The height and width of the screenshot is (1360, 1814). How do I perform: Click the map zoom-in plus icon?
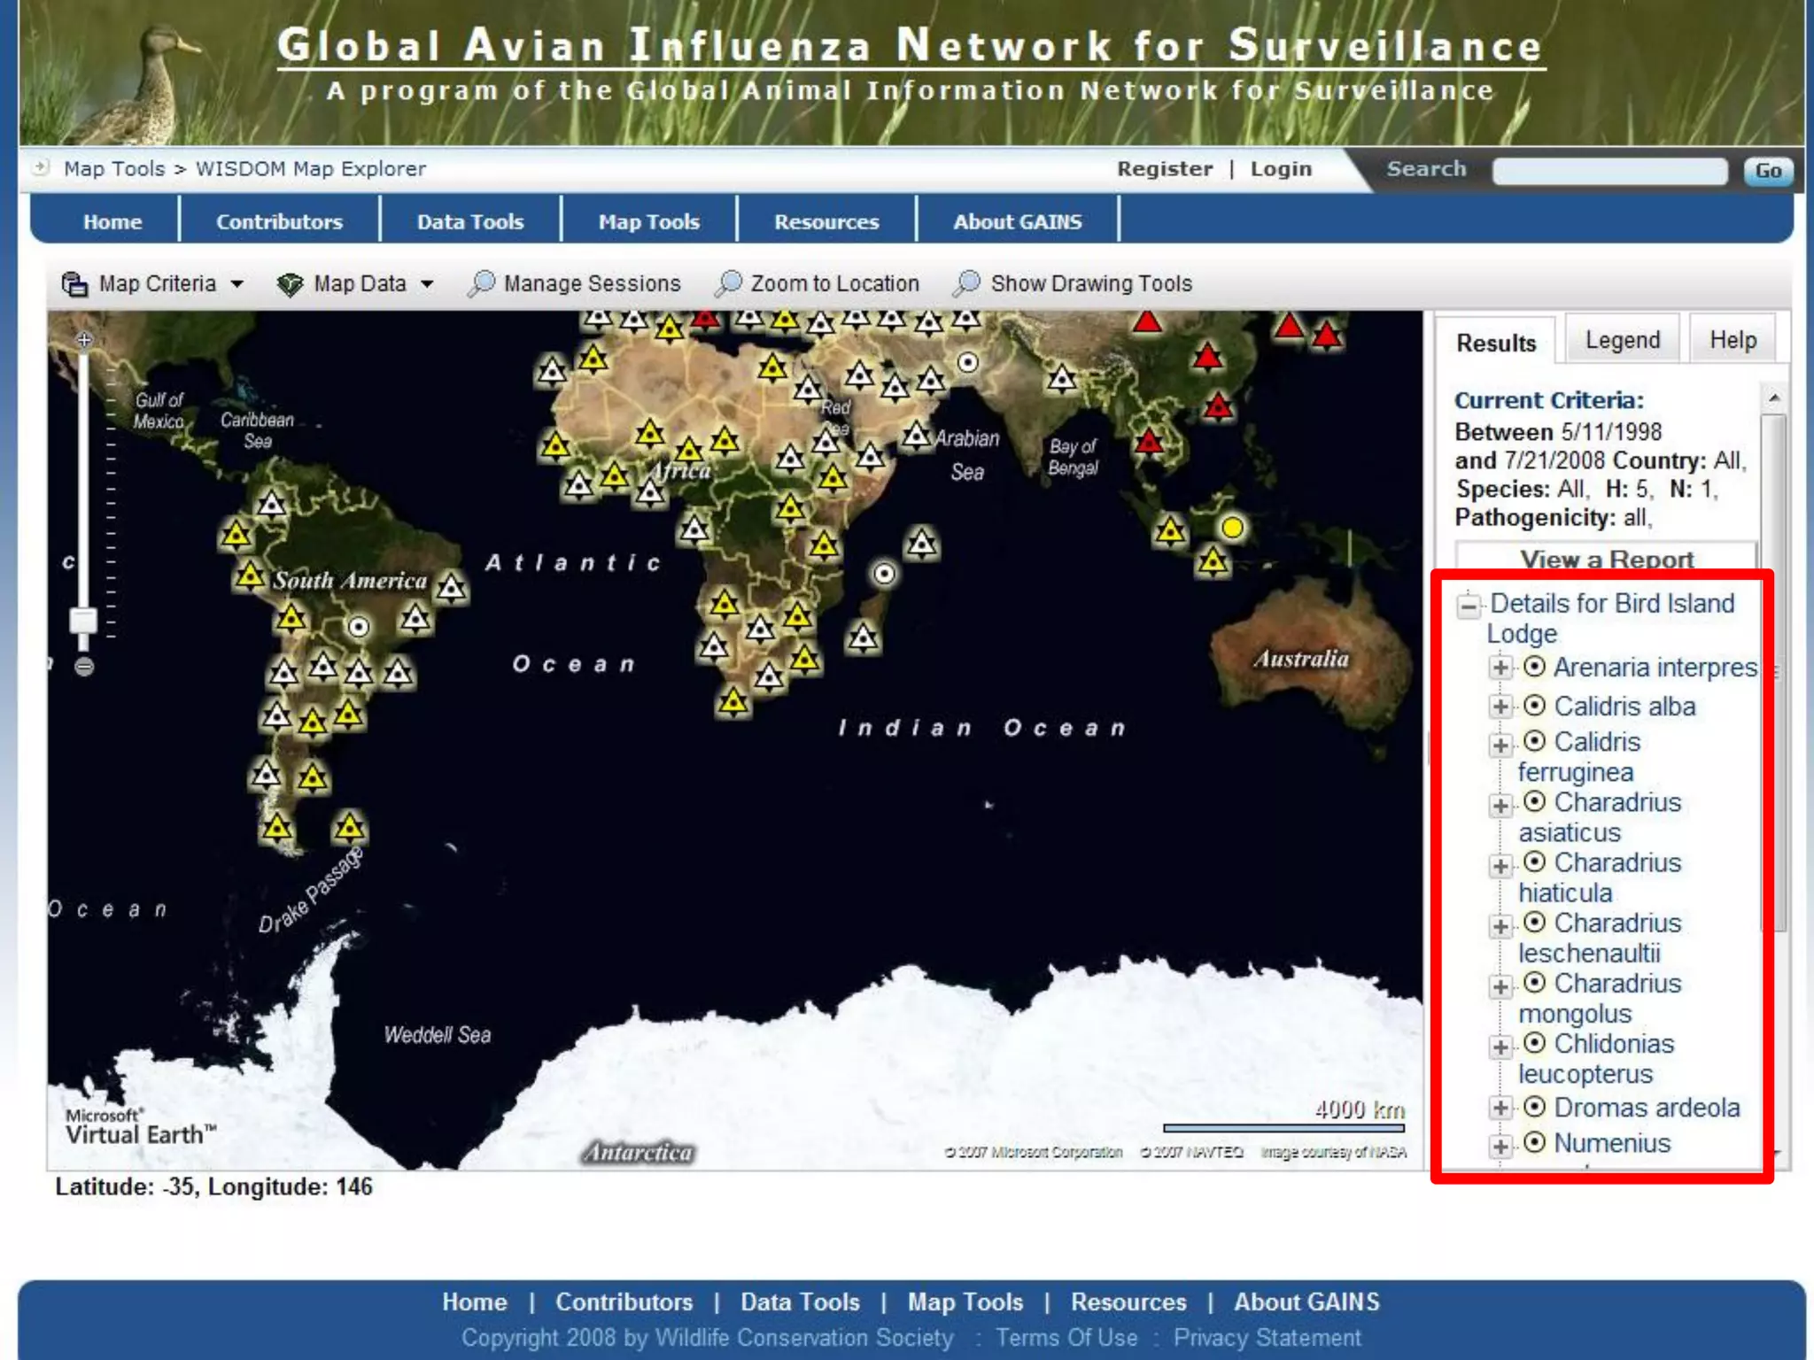(84, 340)
